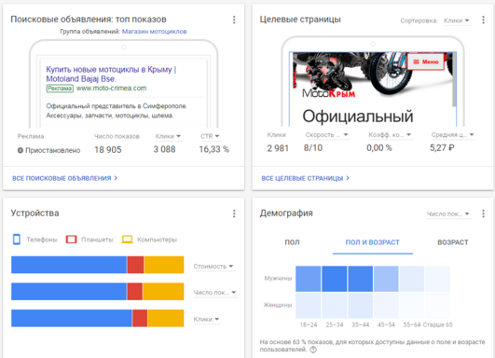Click help question mark icon under demographics

(x=313, y=350)
